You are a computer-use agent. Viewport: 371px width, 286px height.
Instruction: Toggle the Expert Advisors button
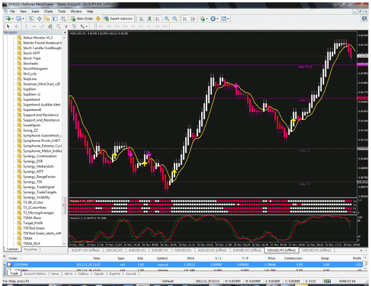click(x=119, y=18)
